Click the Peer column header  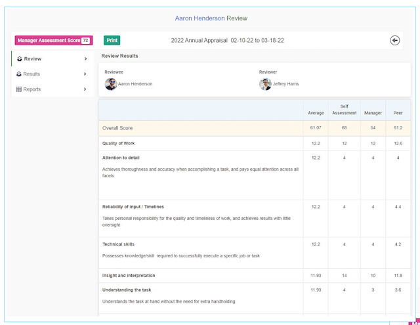click(x=398, y=113)
